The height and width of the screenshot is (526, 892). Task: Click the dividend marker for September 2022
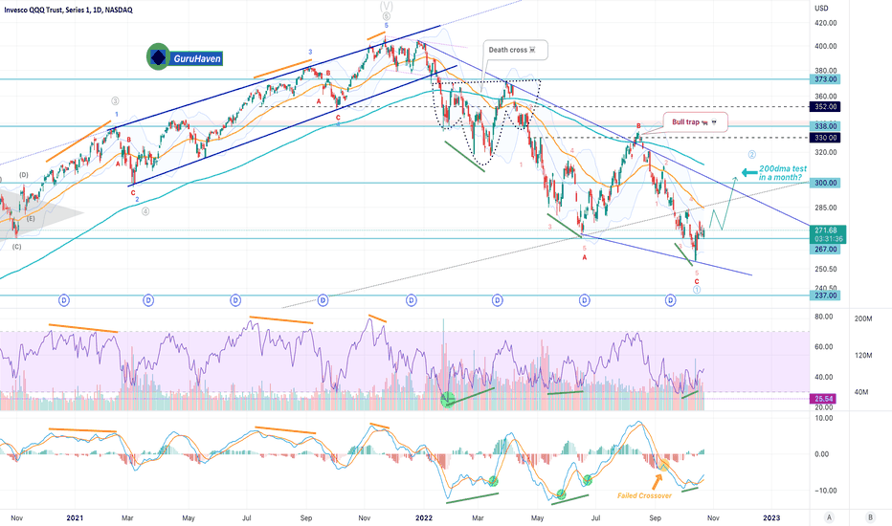pos(671,299)
